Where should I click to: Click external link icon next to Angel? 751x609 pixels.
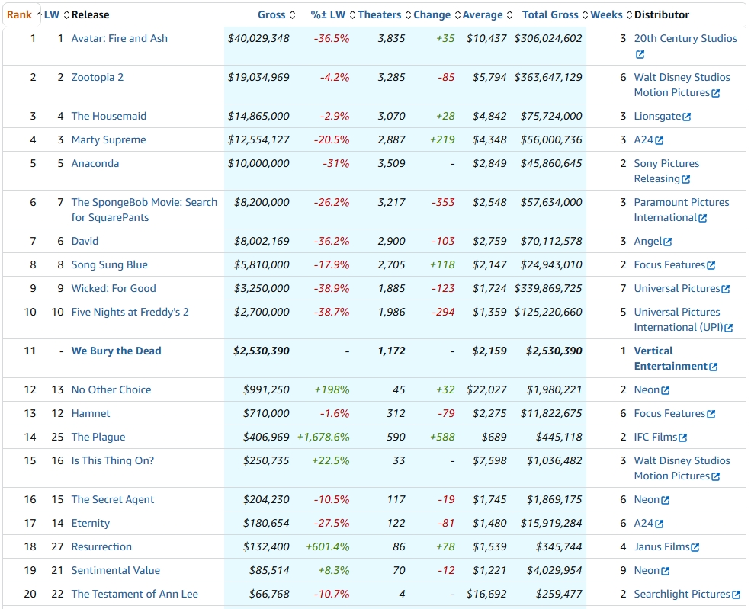point(668,242)
